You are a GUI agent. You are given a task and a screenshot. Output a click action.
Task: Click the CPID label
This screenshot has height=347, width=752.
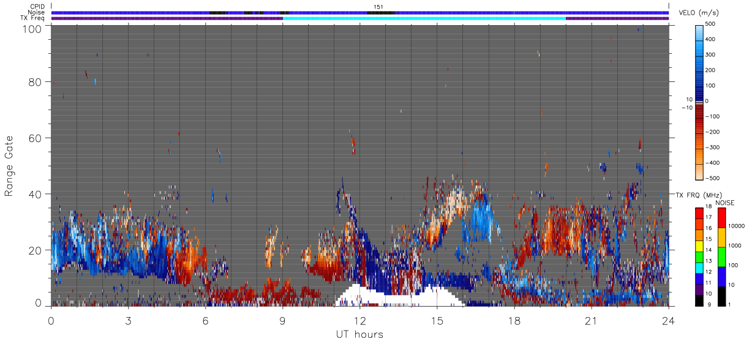[x=37, y=7]
